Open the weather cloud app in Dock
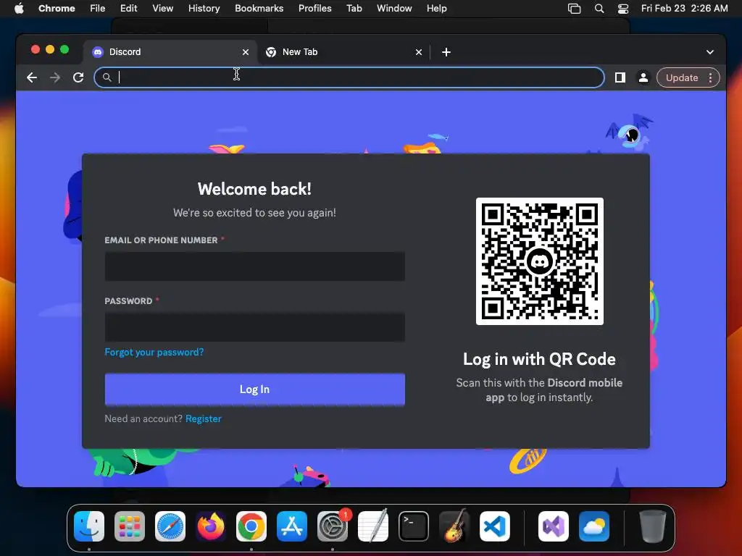The width and height of the screenshot is (742, 556). [x=594, y=526]
